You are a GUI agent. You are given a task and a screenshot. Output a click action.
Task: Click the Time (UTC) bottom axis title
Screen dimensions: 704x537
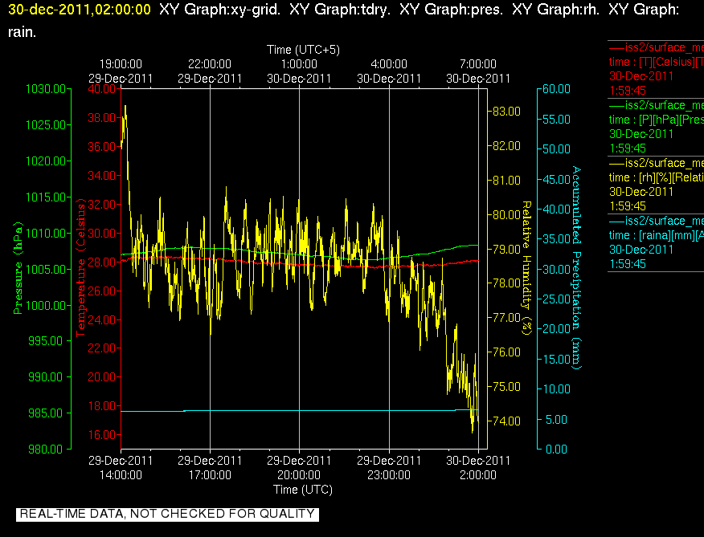(x=303, y=490)
